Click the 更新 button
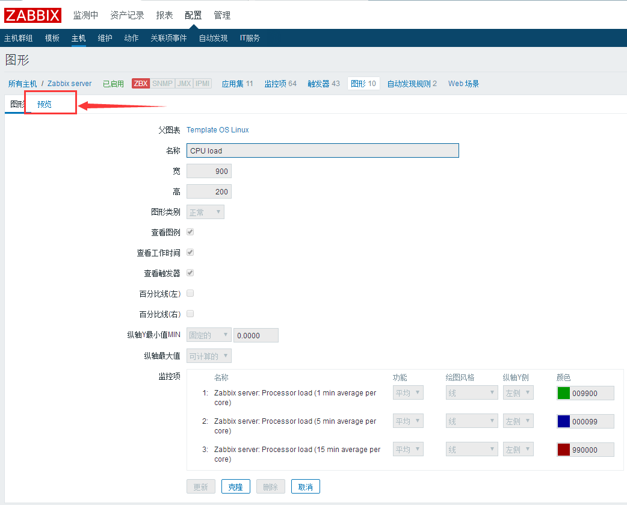This screenshot has height=505, width=627. [x=201, y=486]
